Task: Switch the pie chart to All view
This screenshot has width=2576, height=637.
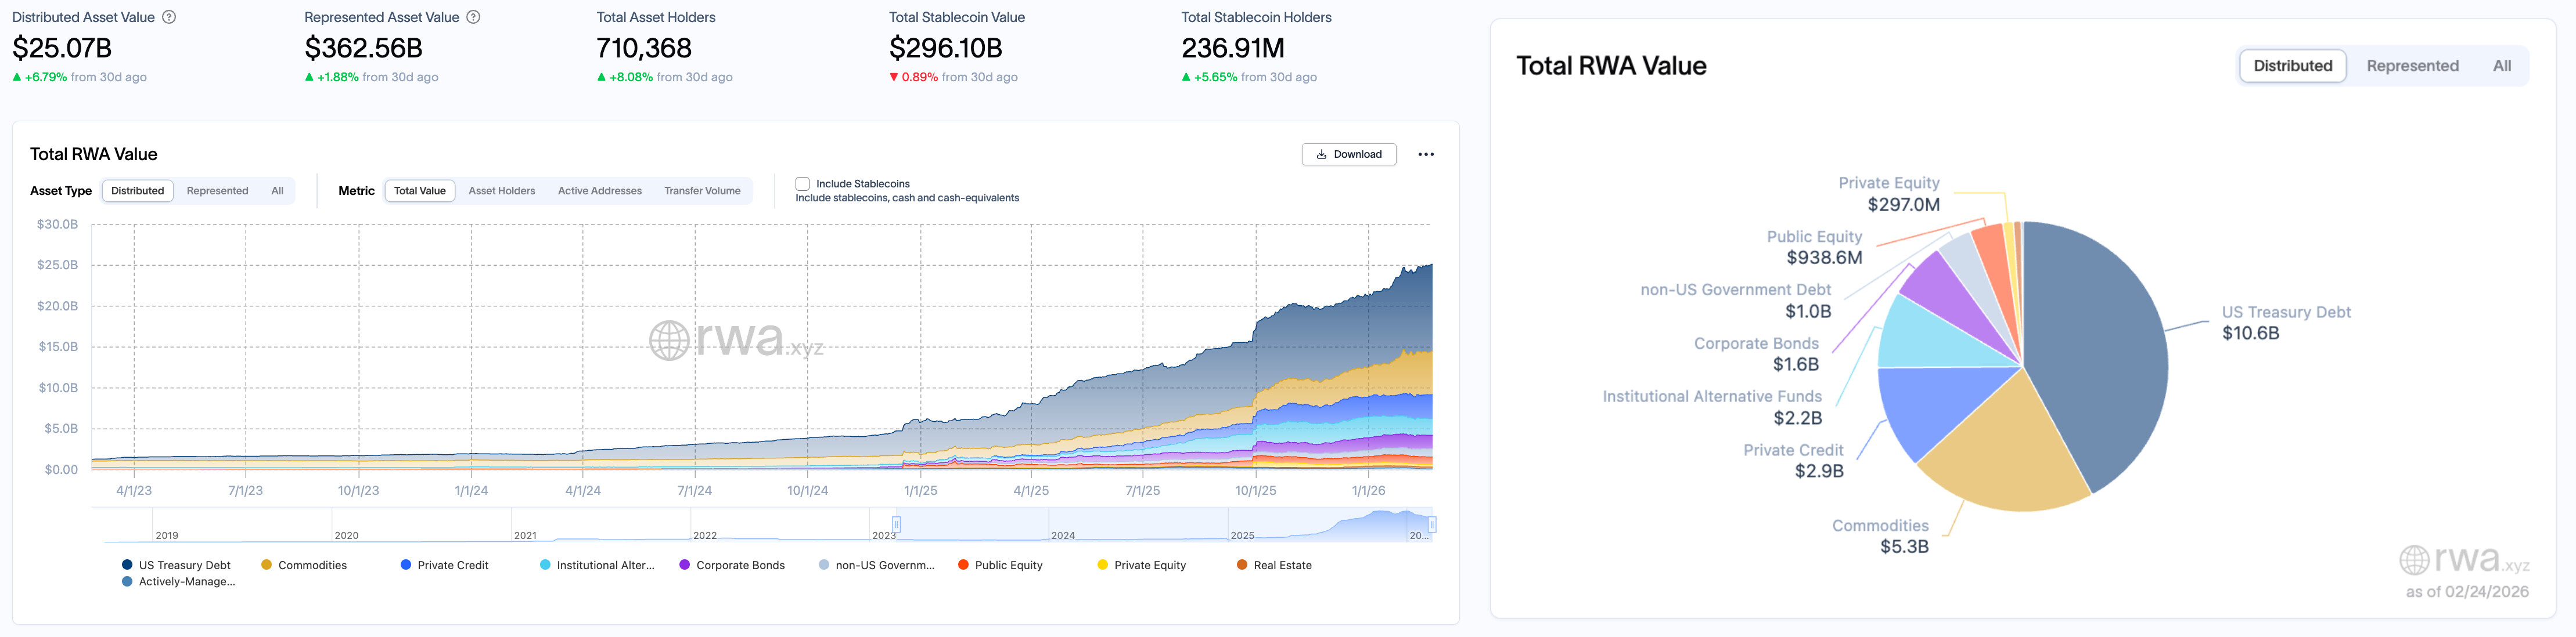Action: (2501, 66)
